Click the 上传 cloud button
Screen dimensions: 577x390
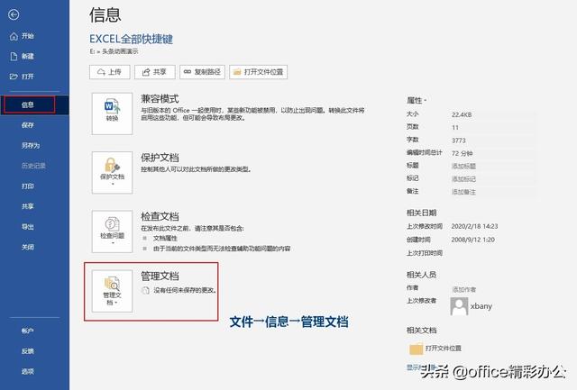pyautogui.click(x=110, y=72)
